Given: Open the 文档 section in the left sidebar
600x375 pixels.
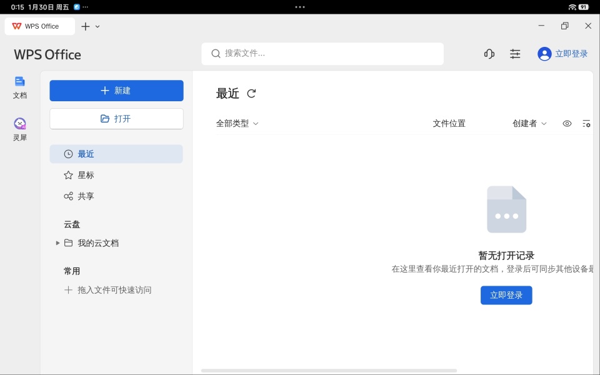Looking at the screenshot, I should (x=19, y=87).
